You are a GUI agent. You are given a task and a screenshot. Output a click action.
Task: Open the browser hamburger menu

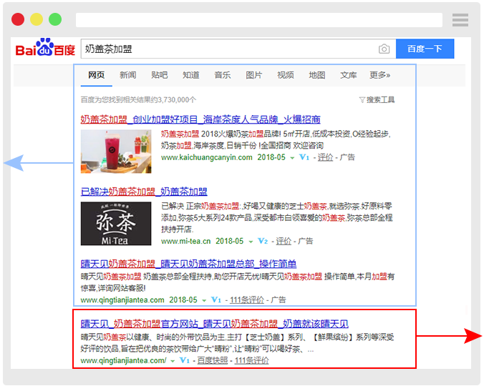(460, 19)
